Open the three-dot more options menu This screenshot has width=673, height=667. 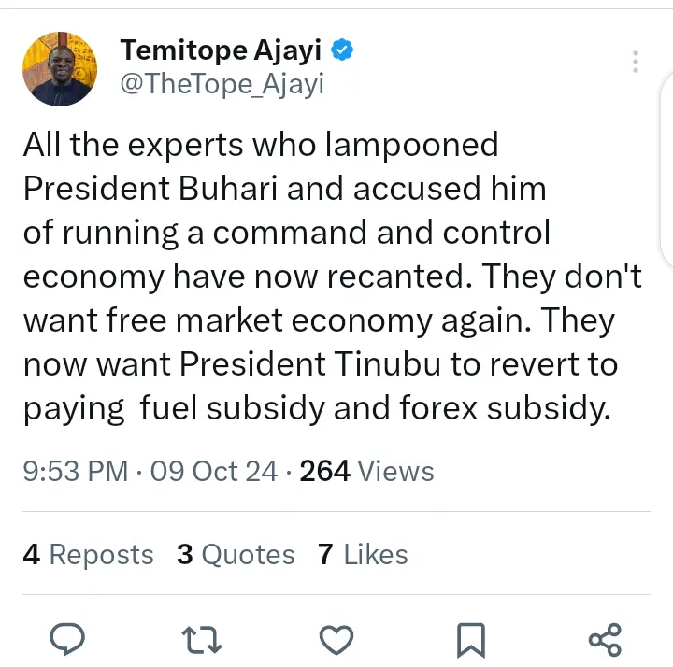(x=636, y=62)
